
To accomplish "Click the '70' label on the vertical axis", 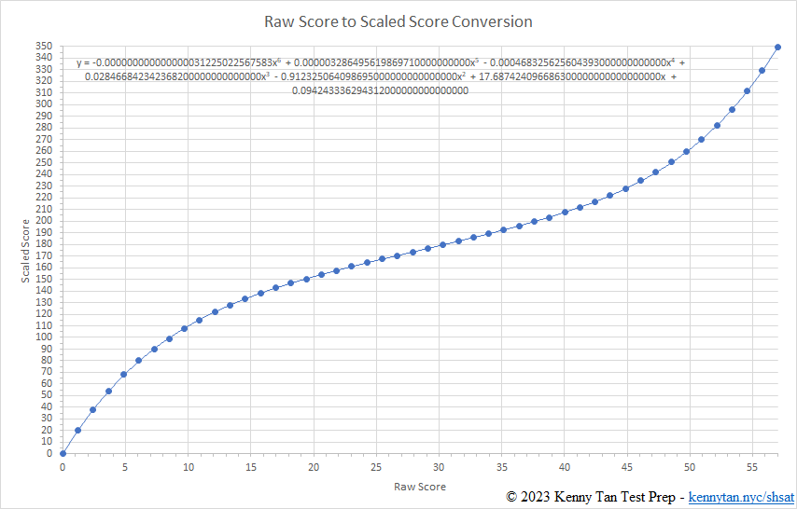I will [47, 371].
